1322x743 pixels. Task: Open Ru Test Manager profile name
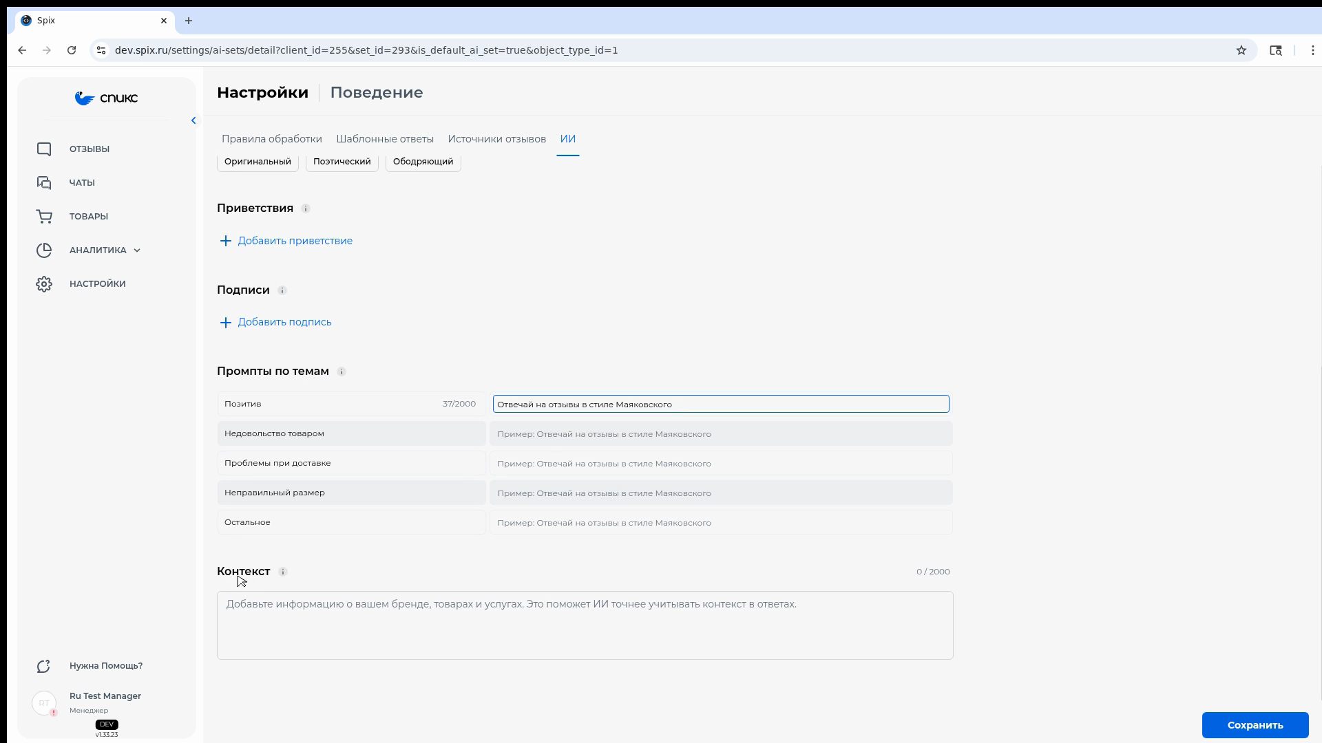(105, 696)
